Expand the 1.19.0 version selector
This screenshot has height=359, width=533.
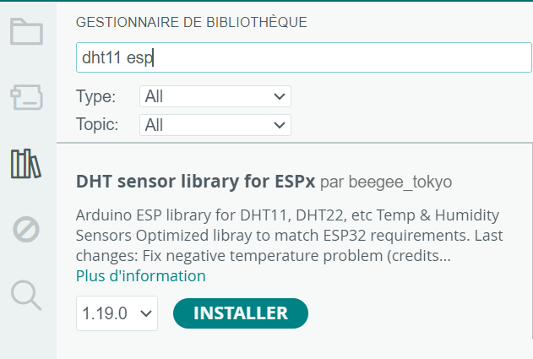click(117, 313)
